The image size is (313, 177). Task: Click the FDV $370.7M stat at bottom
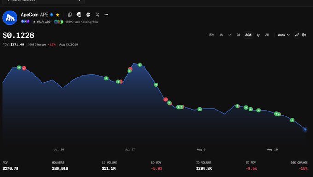coord(11,166)
